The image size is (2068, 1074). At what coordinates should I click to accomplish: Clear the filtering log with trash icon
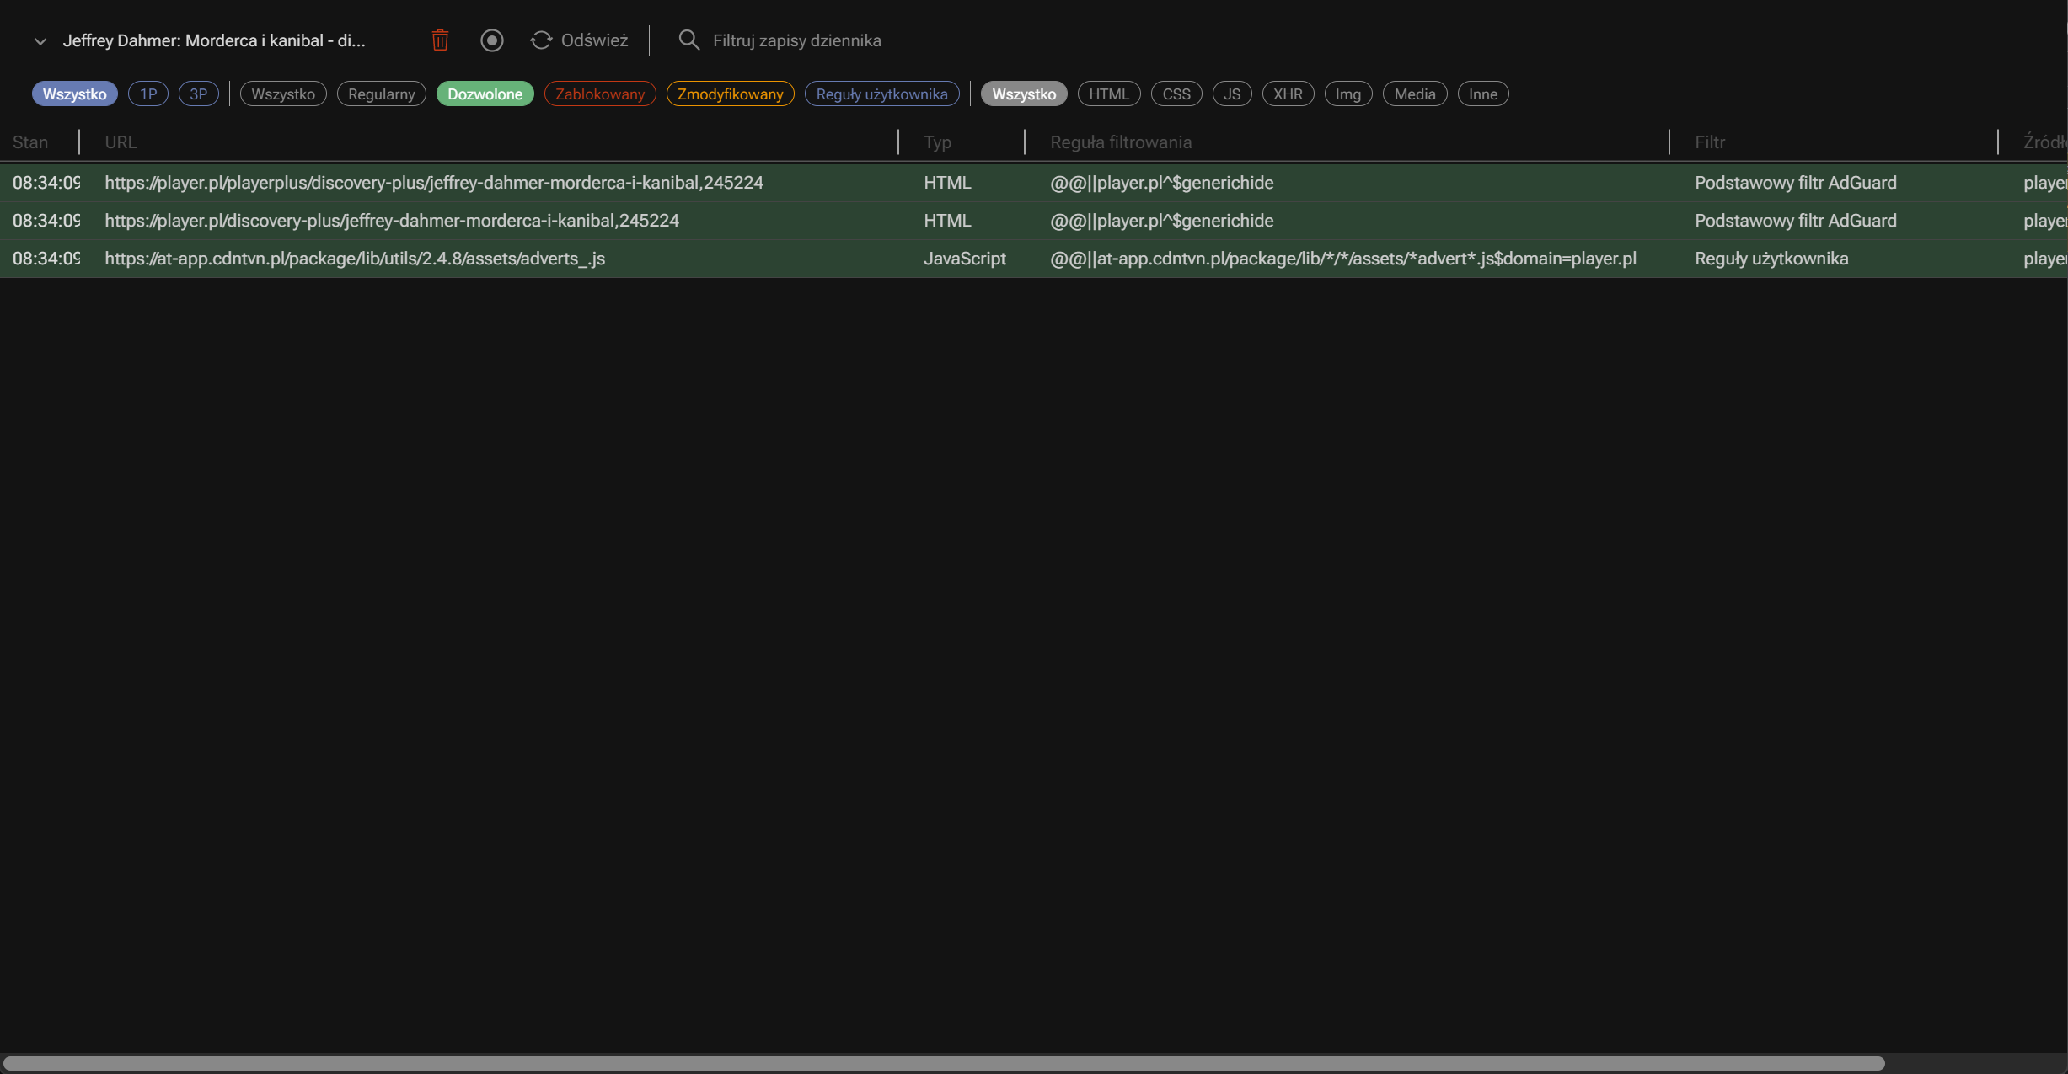[x=439, y=40]
